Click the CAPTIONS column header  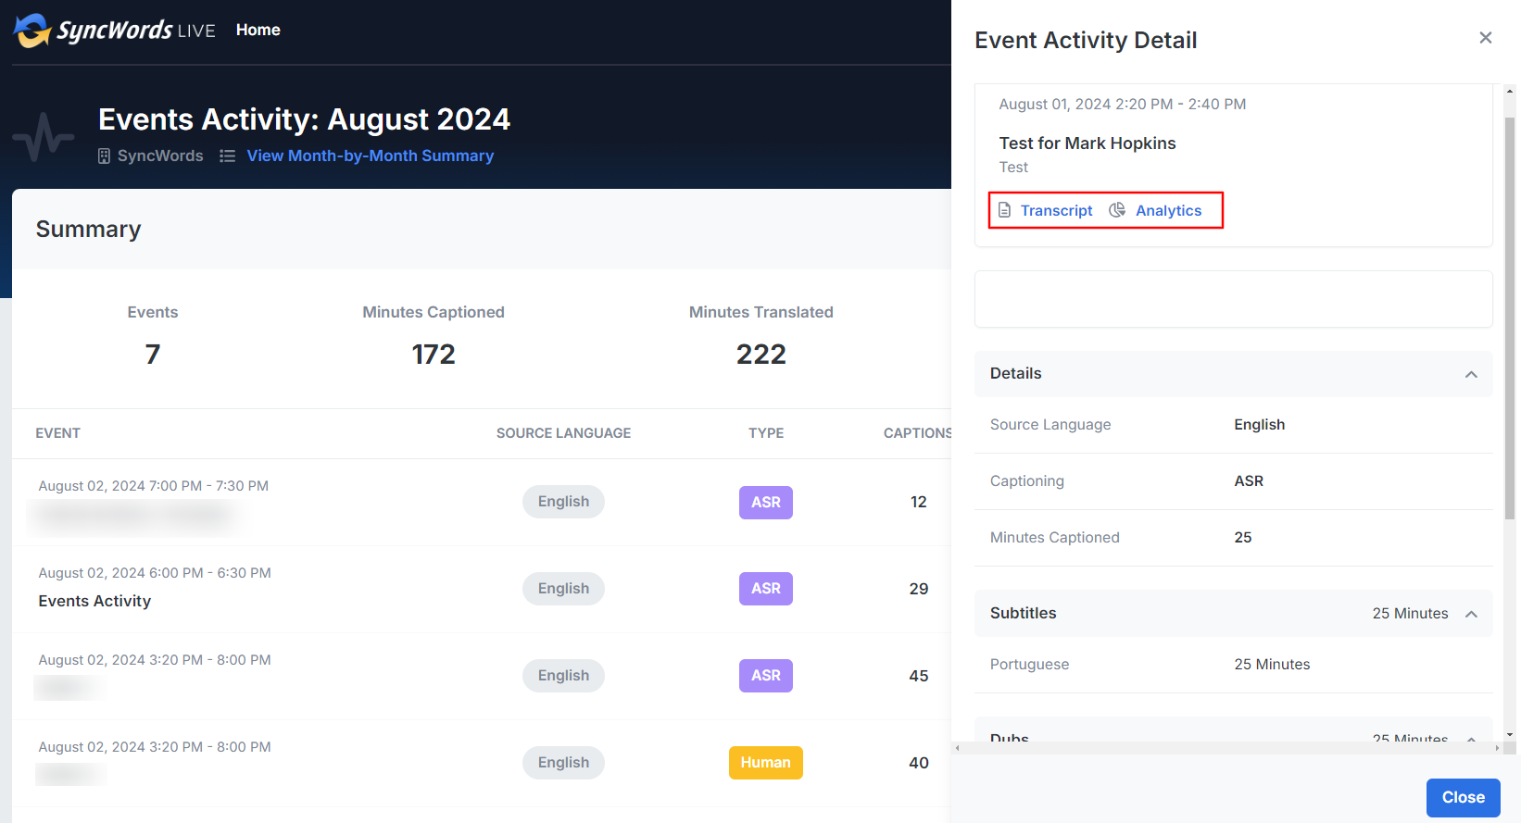[917, 433]
